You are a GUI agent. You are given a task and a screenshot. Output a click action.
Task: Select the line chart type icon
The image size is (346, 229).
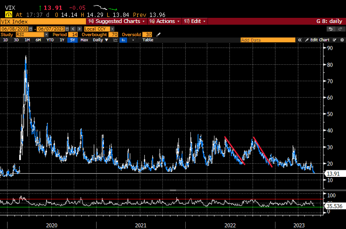coord(114,40)
